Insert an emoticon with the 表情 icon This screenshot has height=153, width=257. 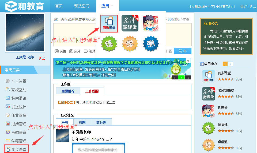60,51
